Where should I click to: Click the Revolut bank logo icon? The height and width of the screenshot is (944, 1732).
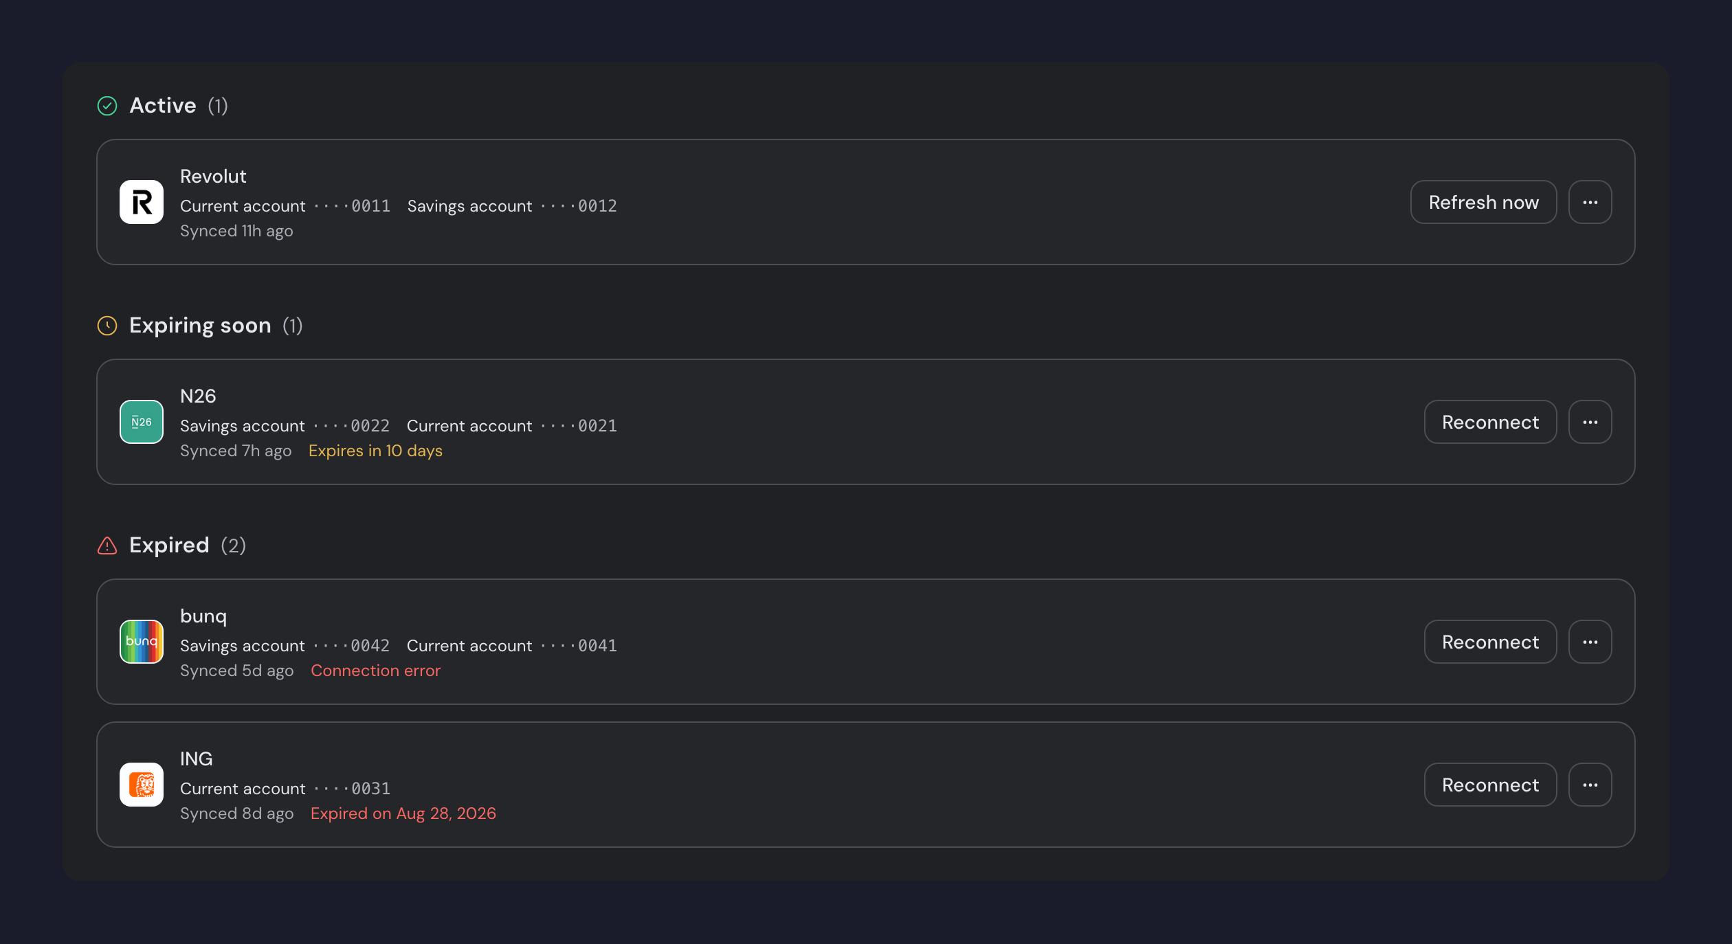[x=142, y=202]
